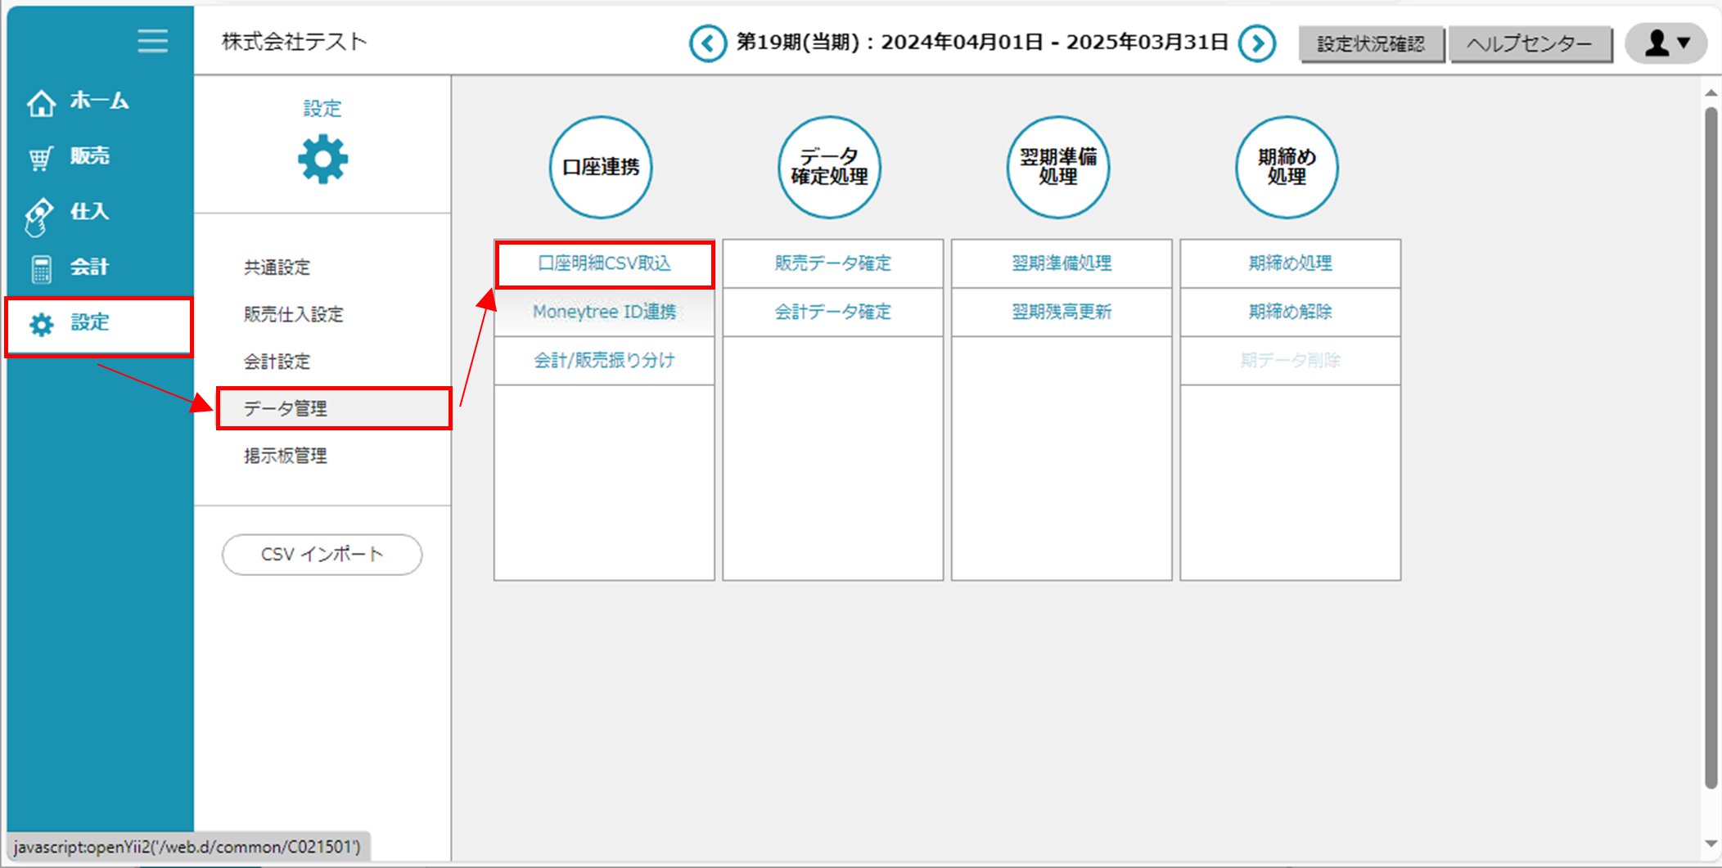Click the 口座連携 circle icon
The image size is (1722, 868).
tap(601, 167)
